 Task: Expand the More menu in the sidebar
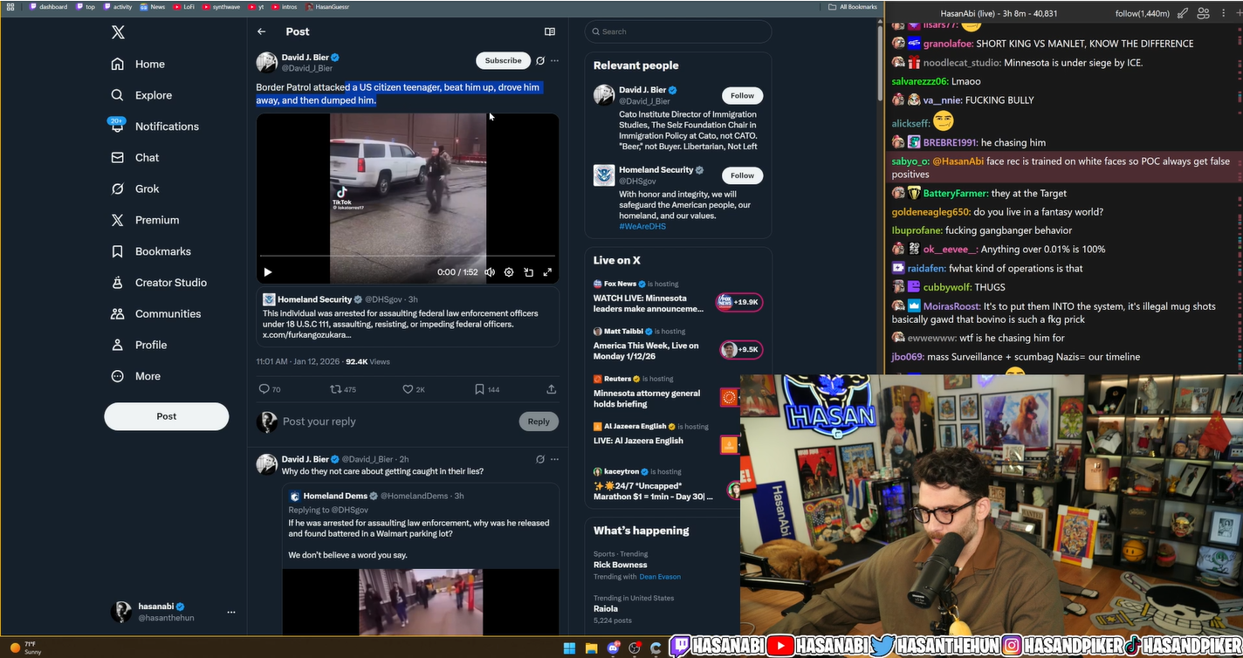pos(136,376)
